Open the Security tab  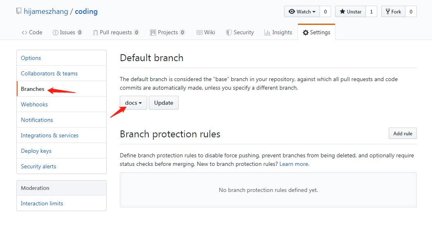point(240,33)
